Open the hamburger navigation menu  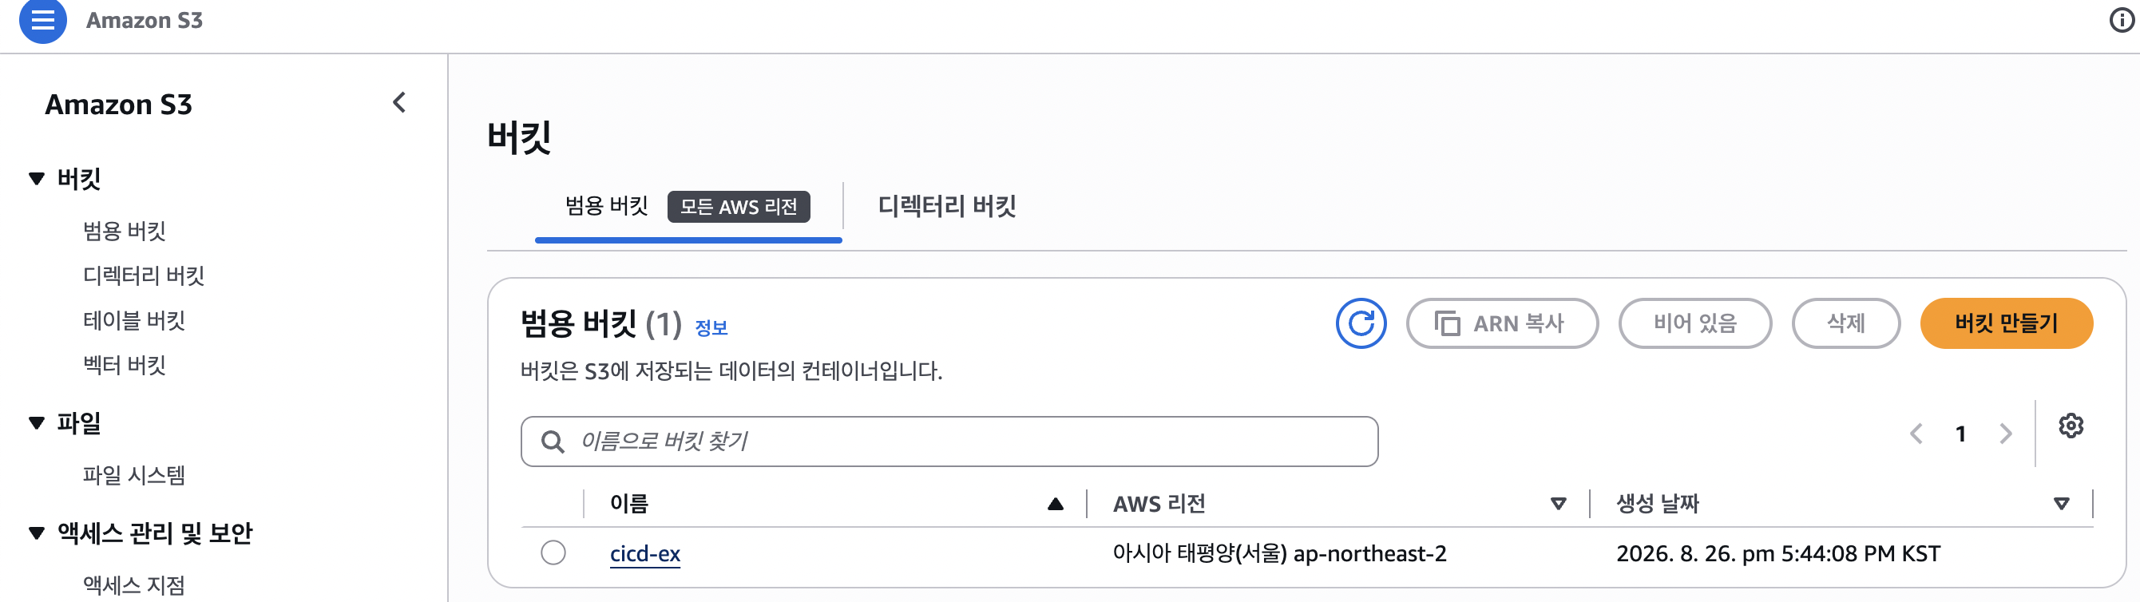coord(42,20)
